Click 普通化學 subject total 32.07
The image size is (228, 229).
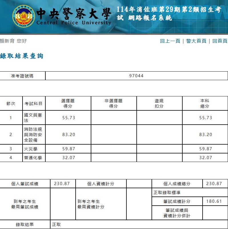(205, 158)
